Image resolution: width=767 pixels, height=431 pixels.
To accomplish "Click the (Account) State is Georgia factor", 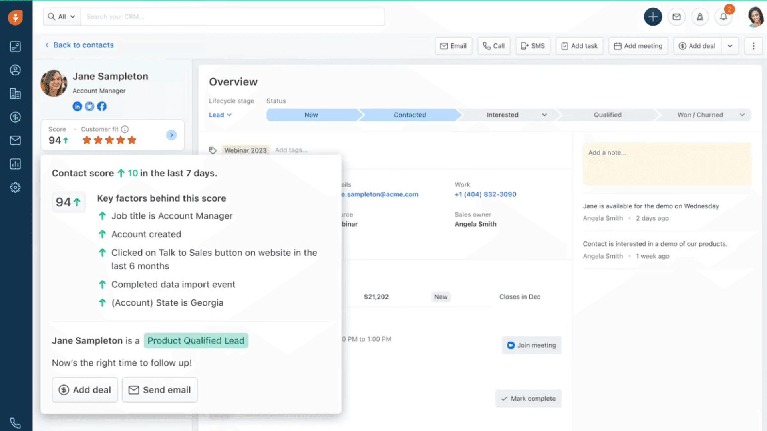I will tap(167, 303).
